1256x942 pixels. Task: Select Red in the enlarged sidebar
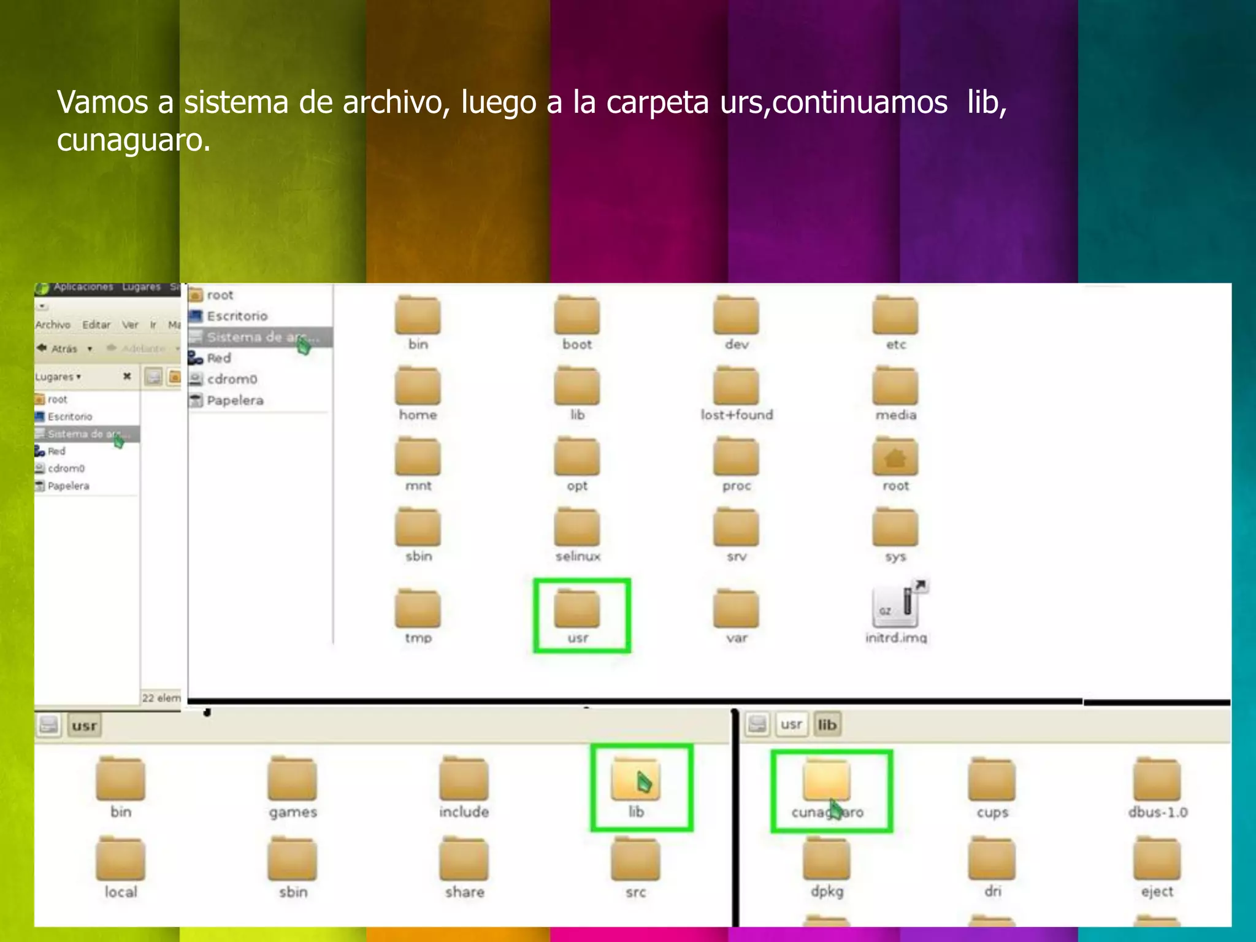[x=260, y=358]
